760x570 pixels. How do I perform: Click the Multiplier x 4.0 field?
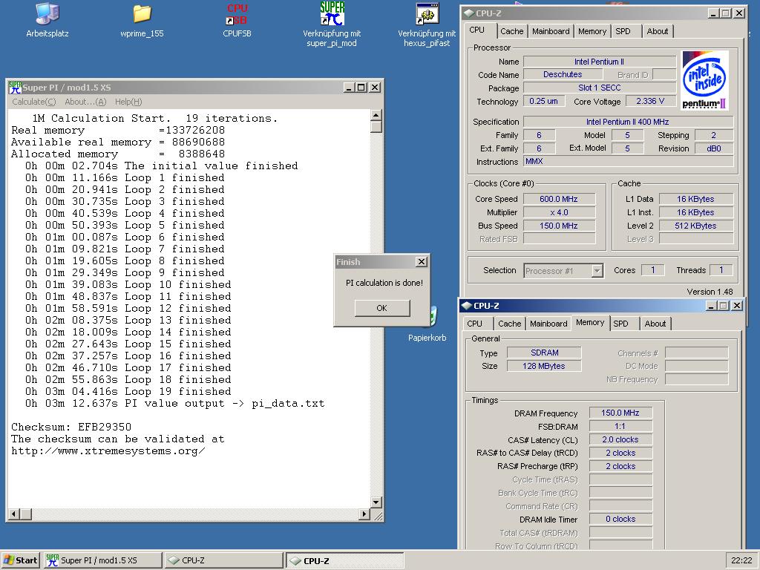coord(559,212)
